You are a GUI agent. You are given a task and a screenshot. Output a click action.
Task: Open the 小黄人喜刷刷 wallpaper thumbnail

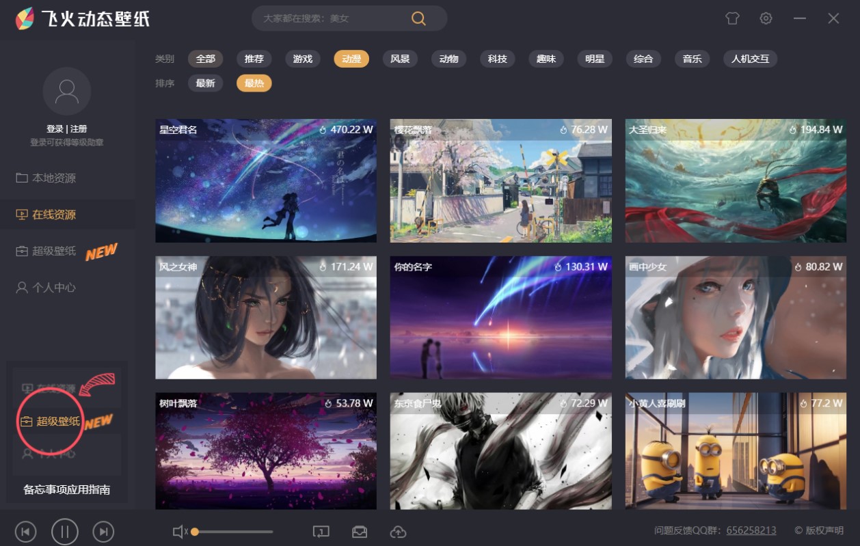736,451
